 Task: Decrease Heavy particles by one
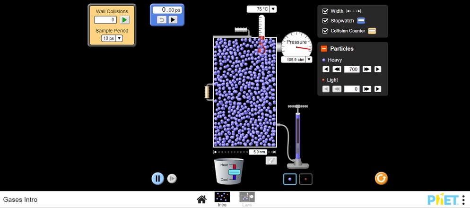pyautogui.click(x=326, y=69)
